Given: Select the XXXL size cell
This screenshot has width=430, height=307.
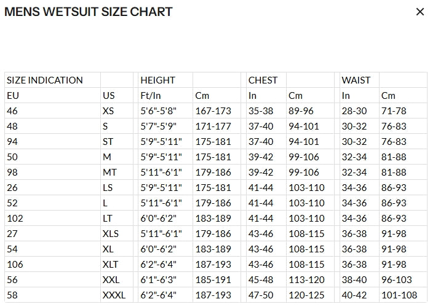Looking at the screenshot, I should click(117, 295).
